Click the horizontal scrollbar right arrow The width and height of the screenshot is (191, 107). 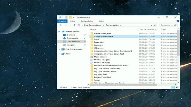coord(175,84)
